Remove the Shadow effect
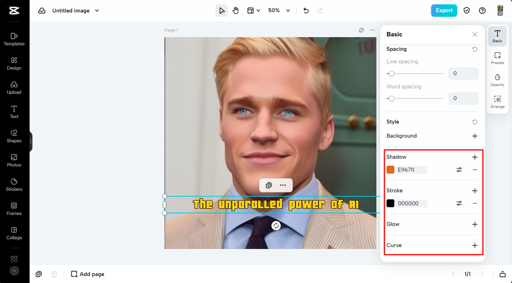This screenshot has width=512, height=283. click(475, 170)
